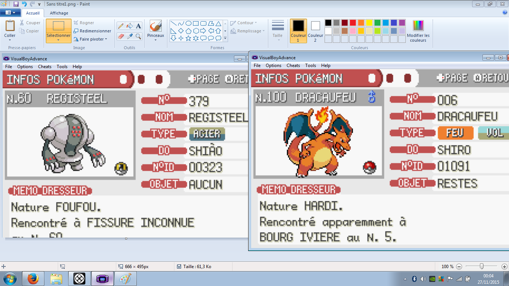The width and height of the screenshot is (509, 286).
Task: Expand the Coller paste options arrow
Action: click(10, 40)
